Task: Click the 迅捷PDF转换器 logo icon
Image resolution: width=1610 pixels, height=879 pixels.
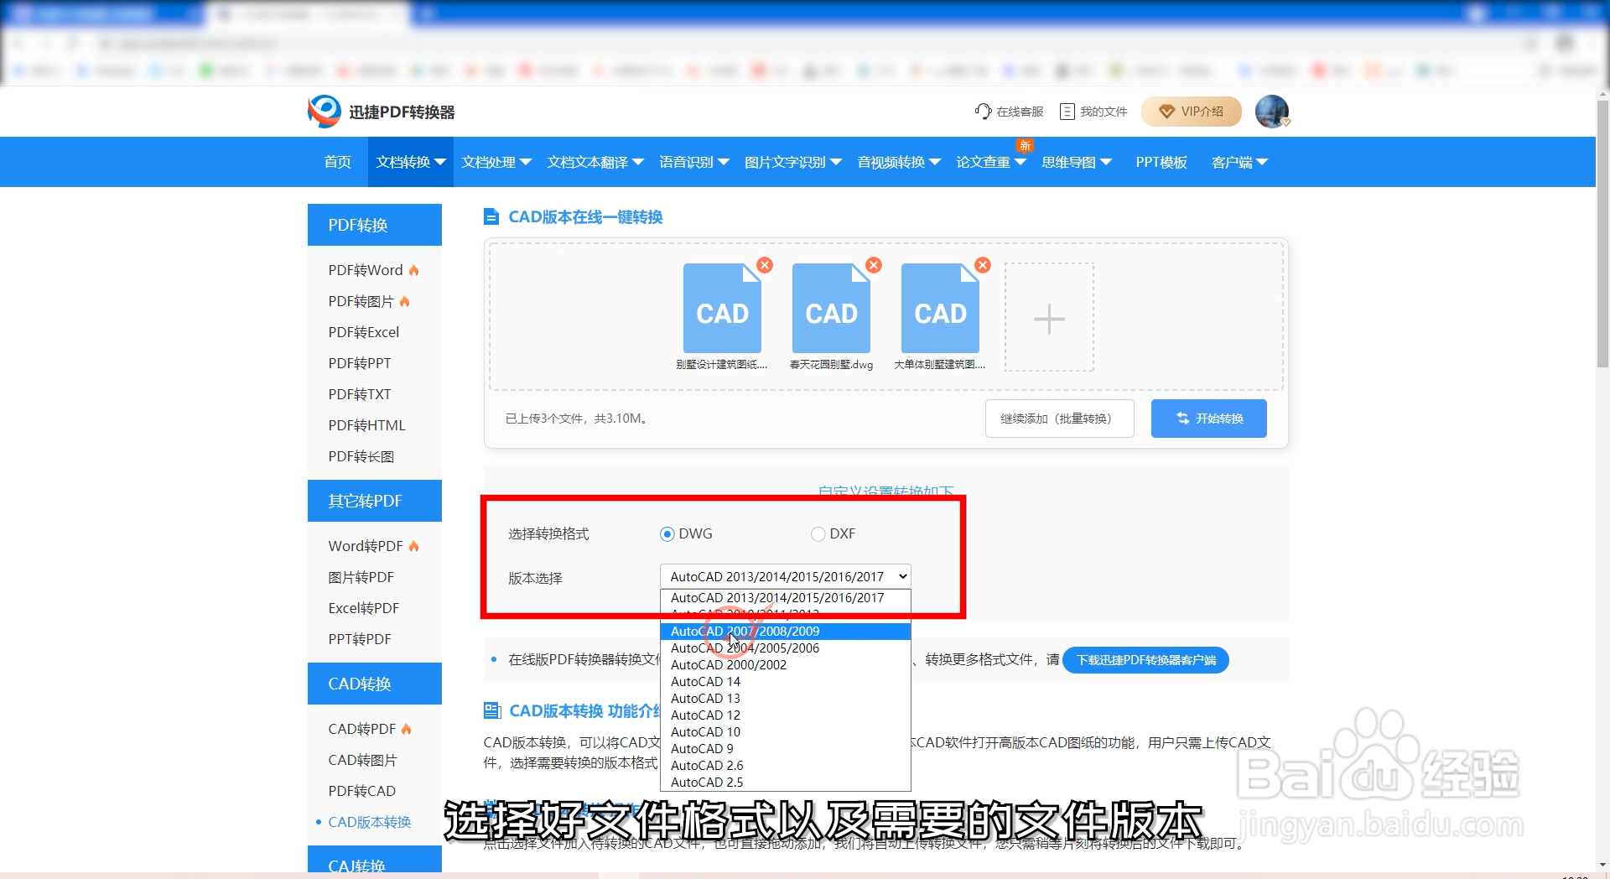Action: [x=324, y=112]
